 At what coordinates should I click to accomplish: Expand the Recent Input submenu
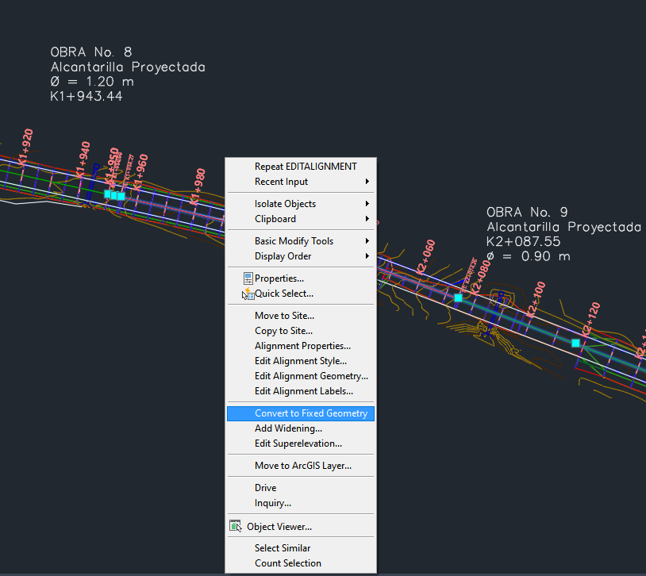[301, 182]
